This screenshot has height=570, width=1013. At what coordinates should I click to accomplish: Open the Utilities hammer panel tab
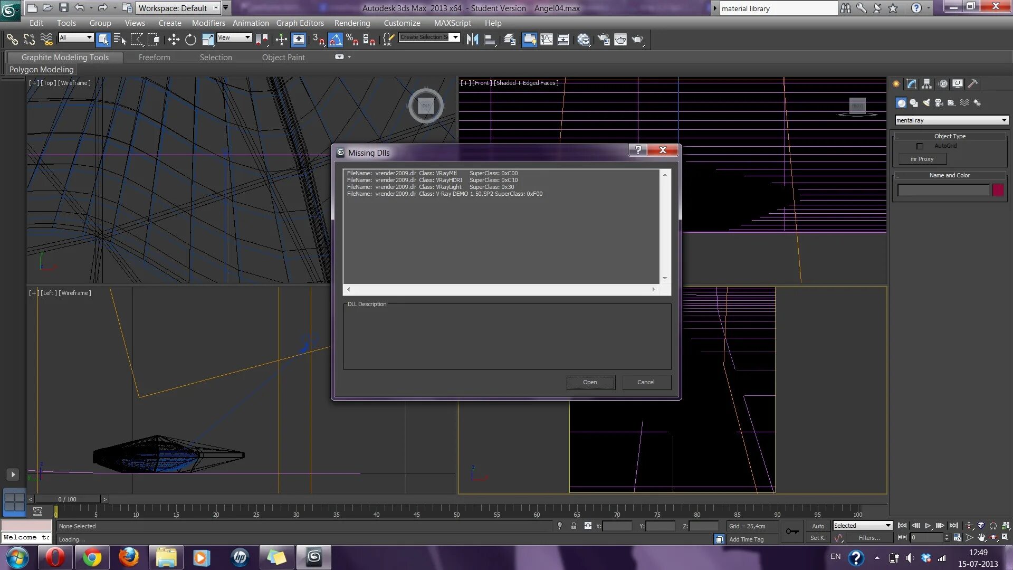pyautogui.click(x=972, y=83)
